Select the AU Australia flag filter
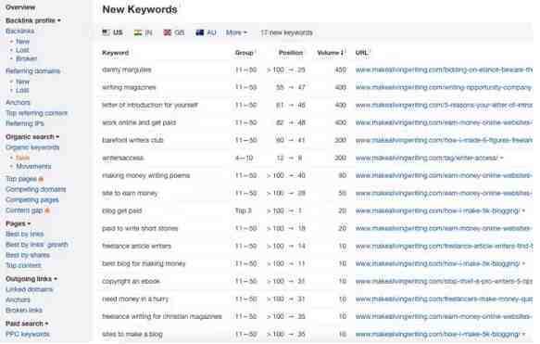 tap(206, 32)
